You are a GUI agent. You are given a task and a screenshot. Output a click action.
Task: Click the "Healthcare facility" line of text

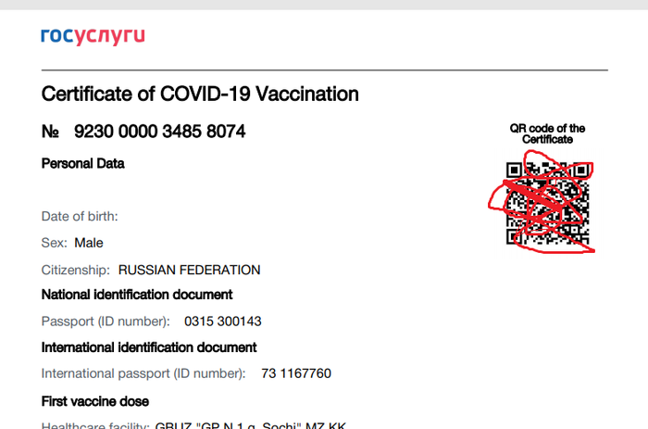click(x=193, y=424)
